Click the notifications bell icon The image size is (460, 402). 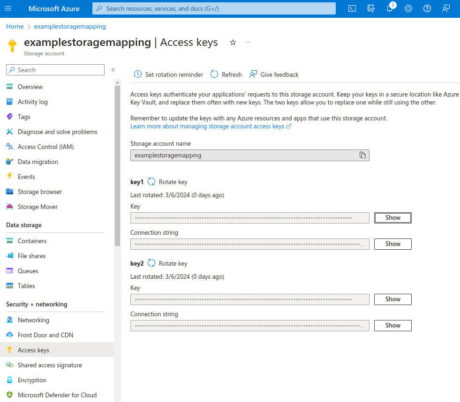pos(390,8)
